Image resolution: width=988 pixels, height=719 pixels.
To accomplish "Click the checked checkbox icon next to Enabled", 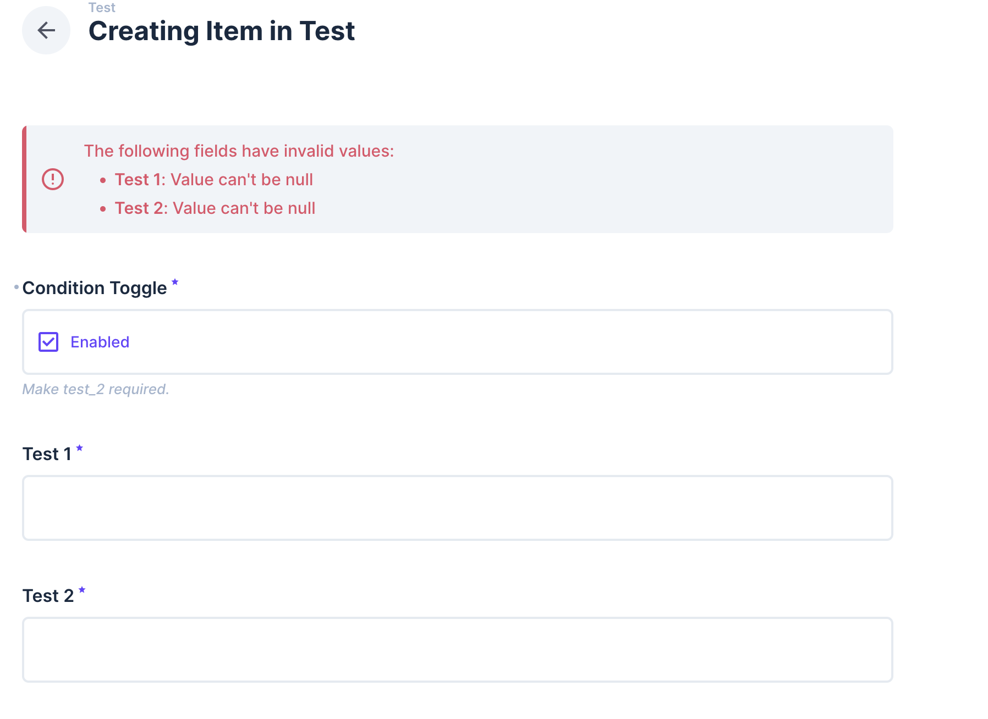I will tap(48, 341).
